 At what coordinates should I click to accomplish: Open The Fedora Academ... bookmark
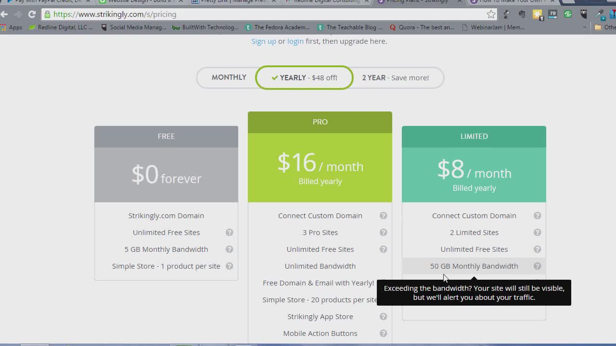[x=278, y=27]
